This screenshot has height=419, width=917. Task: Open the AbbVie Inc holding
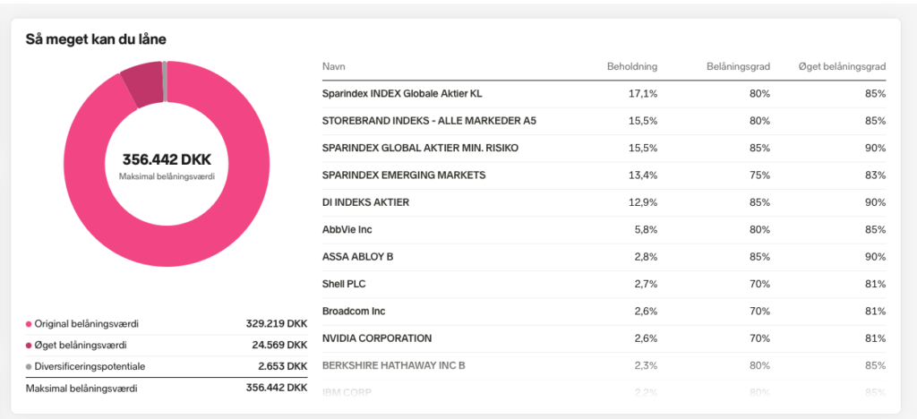pyautogui.click(x=347, y=230)
